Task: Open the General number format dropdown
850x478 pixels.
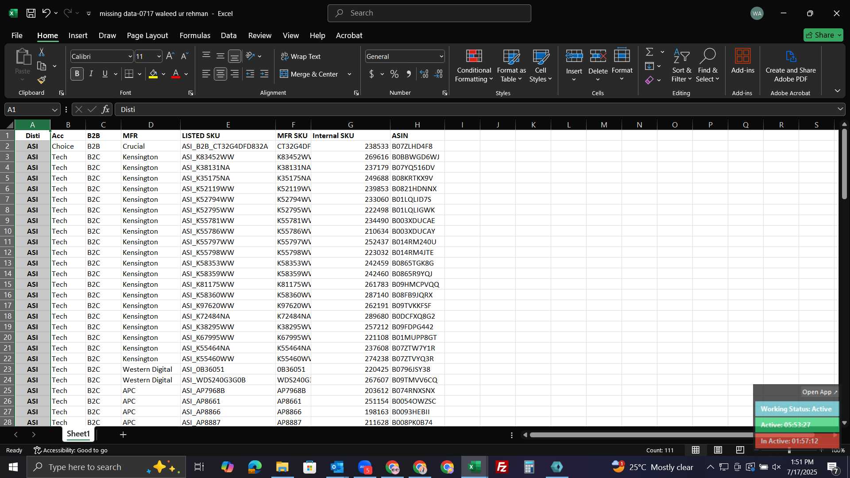Action: tap(441, 56)
